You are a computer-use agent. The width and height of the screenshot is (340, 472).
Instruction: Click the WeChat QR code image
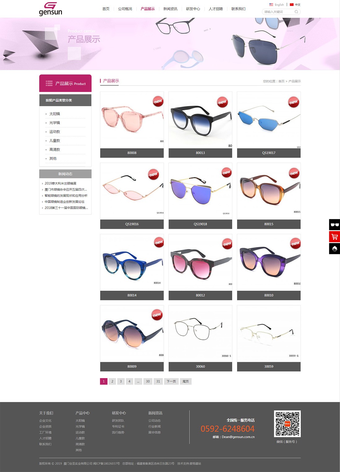point(287,424)
